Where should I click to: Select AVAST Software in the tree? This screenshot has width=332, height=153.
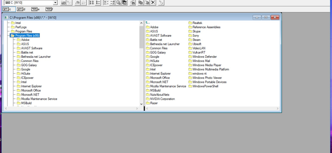(32, 48)
